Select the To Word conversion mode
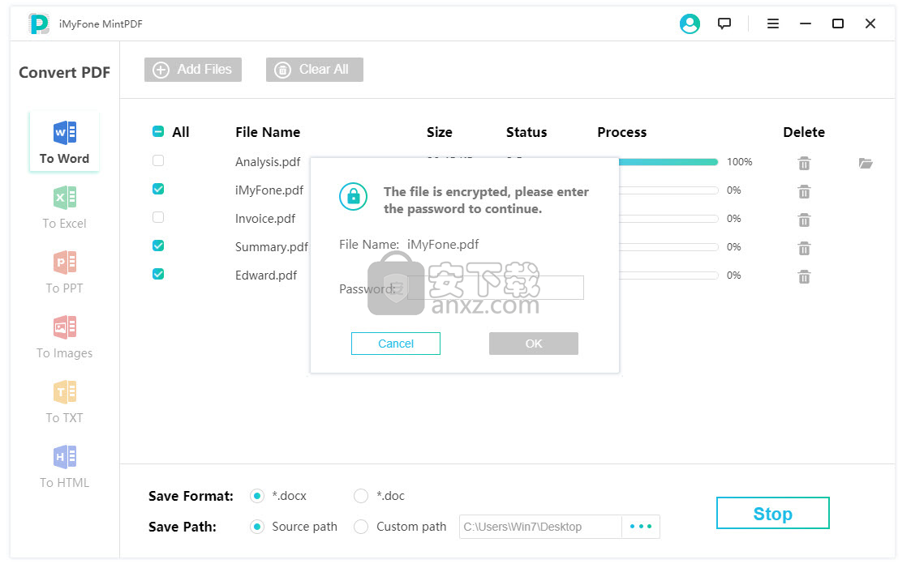911x568 pixels. tap(64, 142)
